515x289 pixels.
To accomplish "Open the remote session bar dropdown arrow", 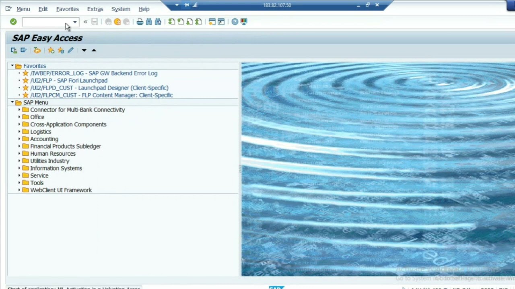I will tap(177, 5).
